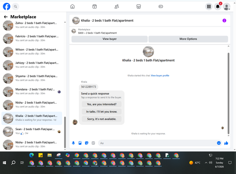The image size is (236, 174).
Task: Expand hidden system tray icons chevron
Action: [206, 163]
